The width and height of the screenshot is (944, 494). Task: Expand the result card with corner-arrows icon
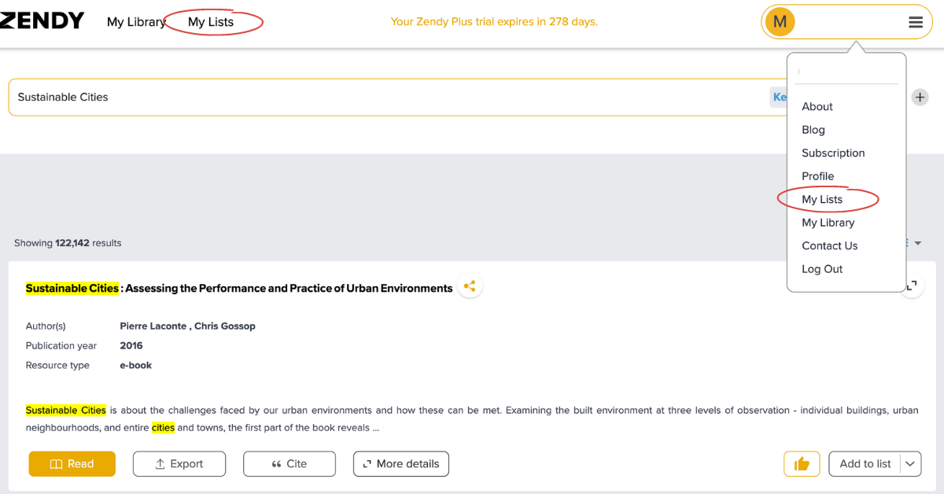click(x=912, y=286)
